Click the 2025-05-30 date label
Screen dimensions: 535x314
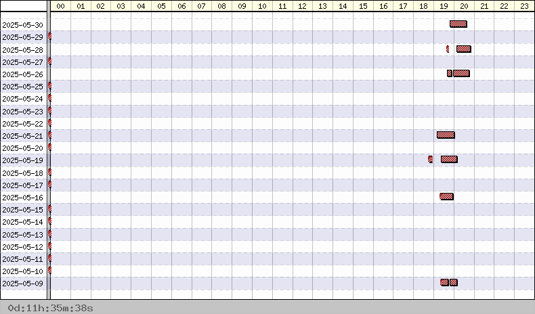click(23, 25)
